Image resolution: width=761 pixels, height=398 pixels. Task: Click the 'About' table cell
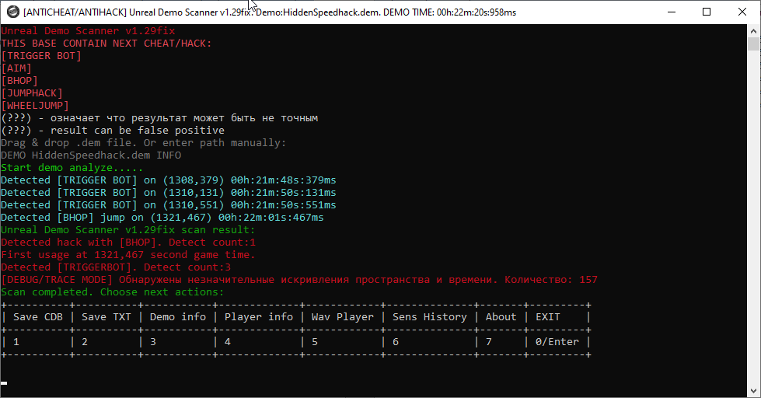click(501, 317)
